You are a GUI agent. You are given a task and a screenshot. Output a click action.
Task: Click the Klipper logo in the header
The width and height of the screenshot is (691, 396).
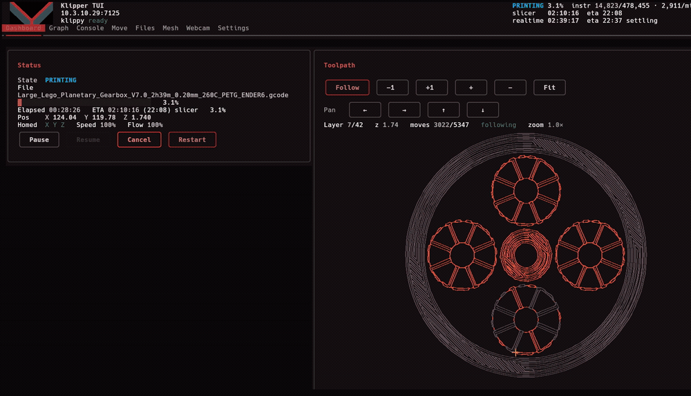click(x=30, y=13)
